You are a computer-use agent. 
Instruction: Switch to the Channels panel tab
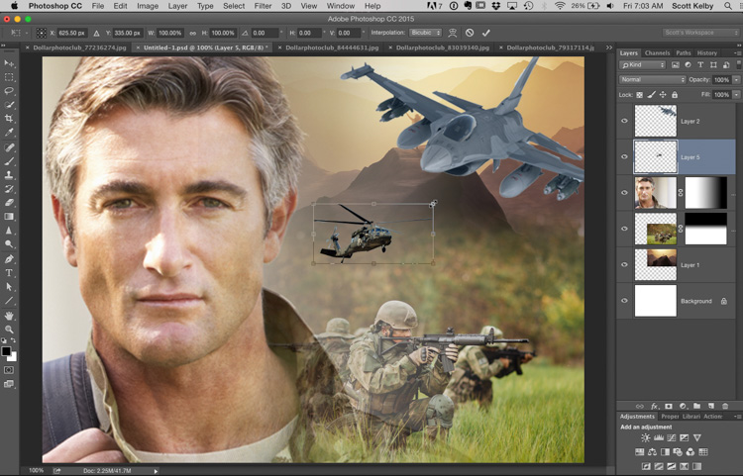pyautogui.click(x=657, y=52)
